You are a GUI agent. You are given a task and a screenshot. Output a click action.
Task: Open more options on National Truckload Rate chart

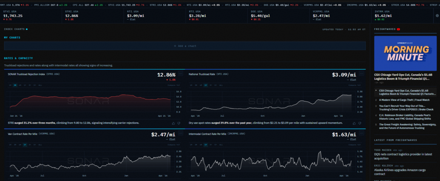[x=361, y=74]
